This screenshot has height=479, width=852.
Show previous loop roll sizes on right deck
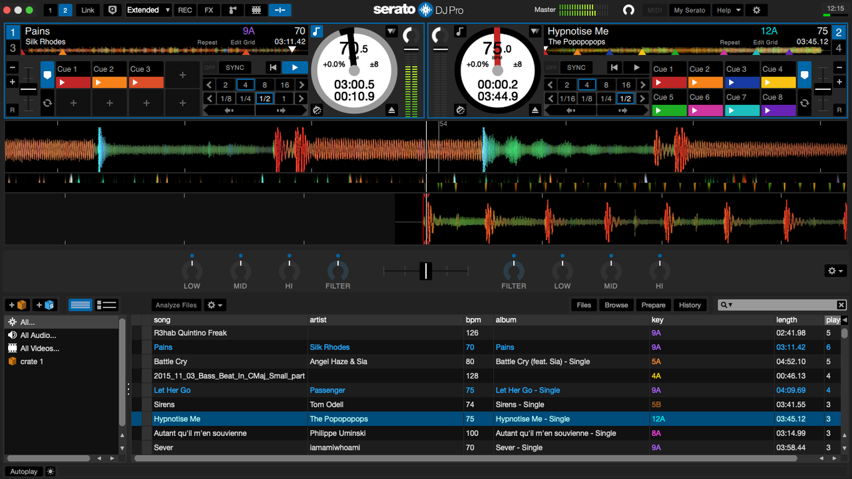click(x=550, y=98)
